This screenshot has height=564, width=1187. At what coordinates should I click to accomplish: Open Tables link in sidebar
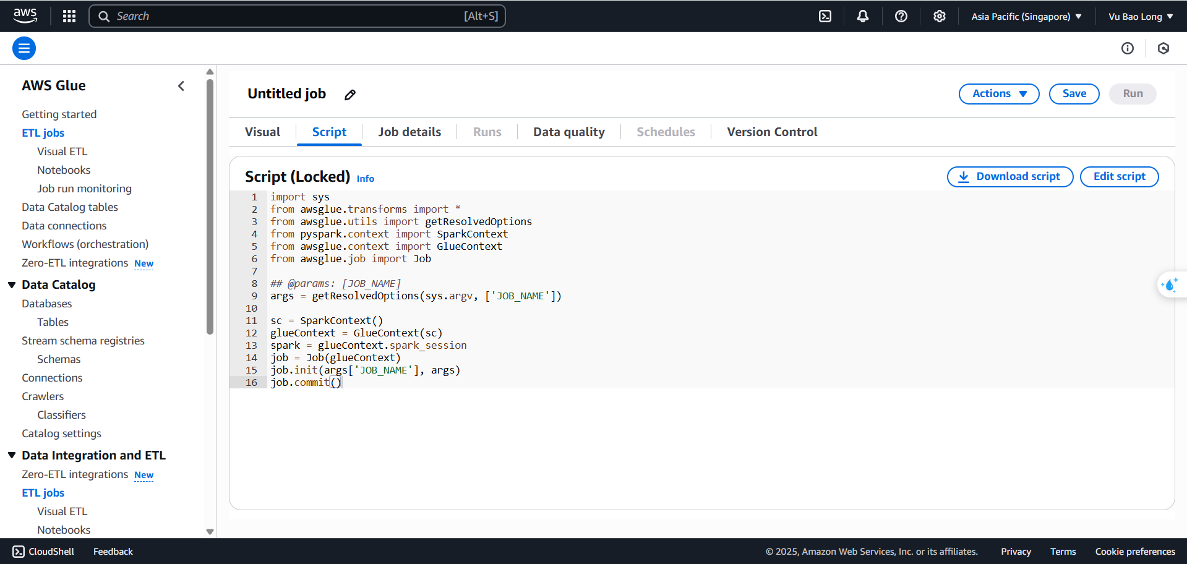(x=53, y=322)
